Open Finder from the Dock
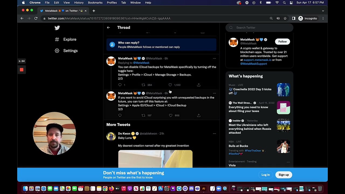This screenshot has height=194, width=345. 25,189
